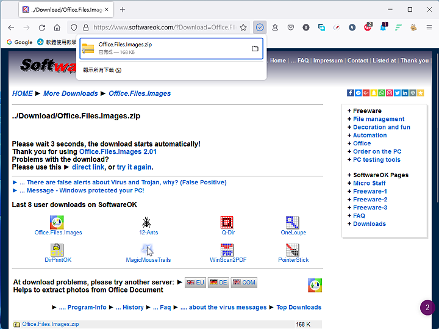
Task: Open the browser home page
Action: click(57, 27)
